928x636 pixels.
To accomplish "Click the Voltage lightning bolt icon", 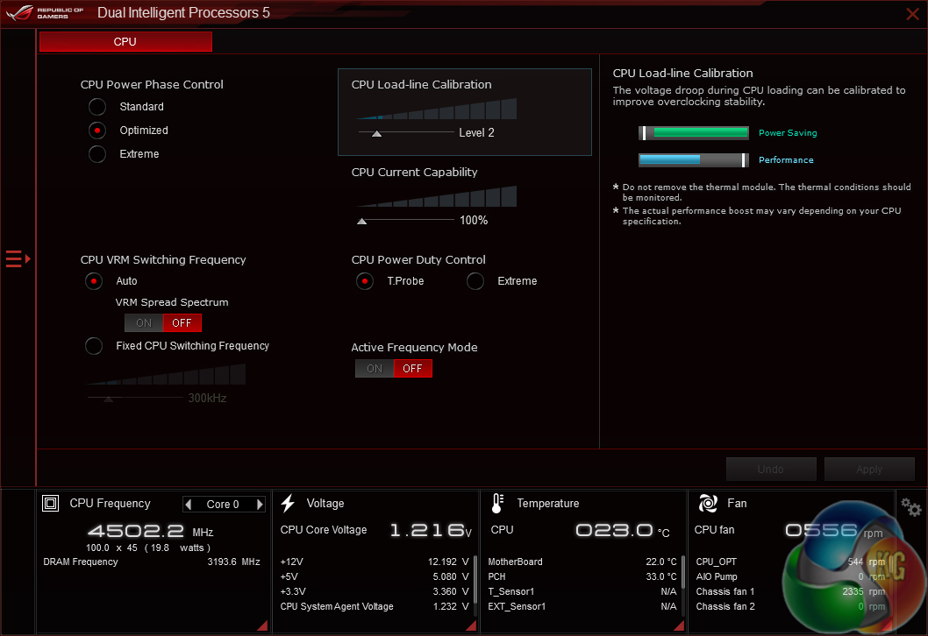I will point(288,504).
